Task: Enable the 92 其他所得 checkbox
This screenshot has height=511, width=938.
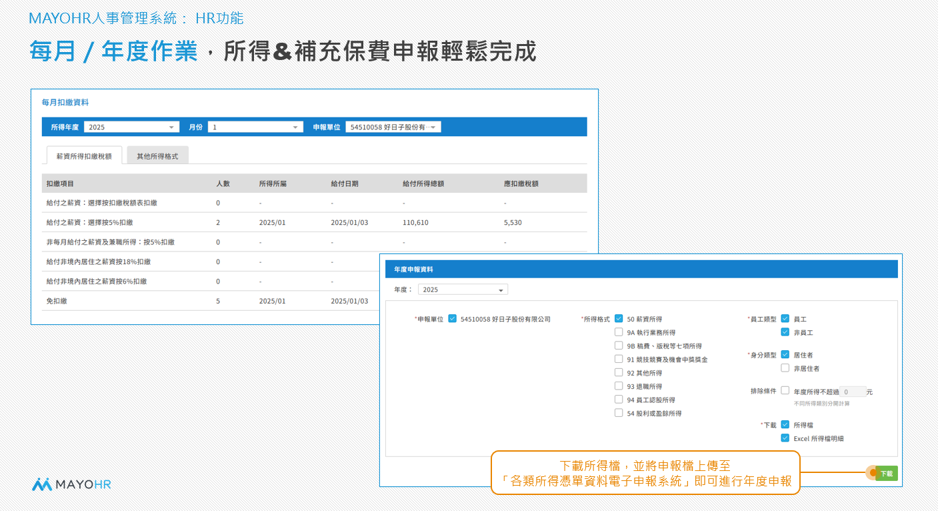Action: tap(619, 373)
